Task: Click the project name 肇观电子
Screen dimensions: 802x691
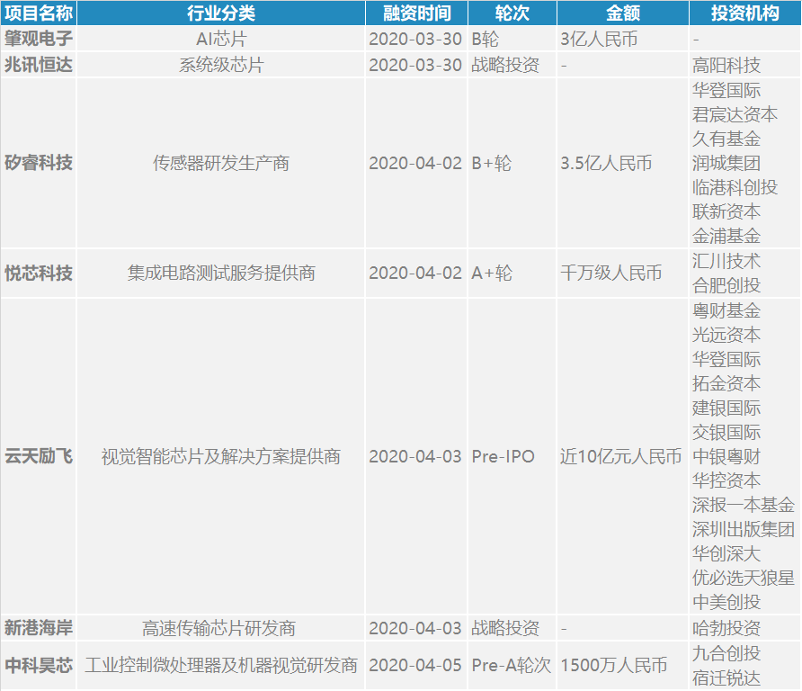Action: tap(39, 39)
